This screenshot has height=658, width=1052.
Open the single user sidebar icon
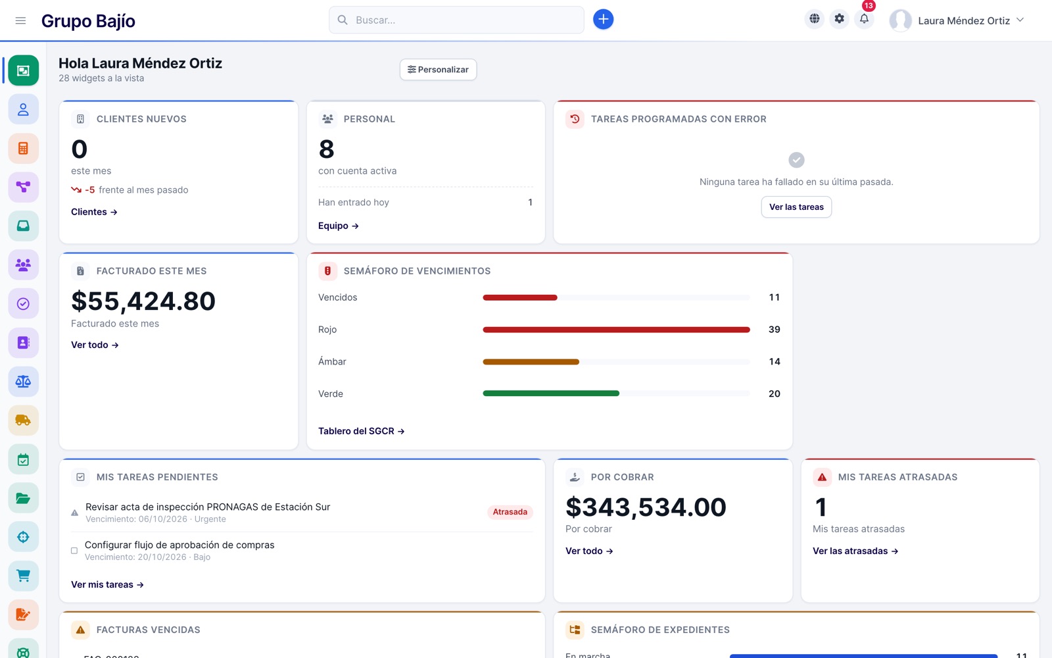tap(23, 109)
